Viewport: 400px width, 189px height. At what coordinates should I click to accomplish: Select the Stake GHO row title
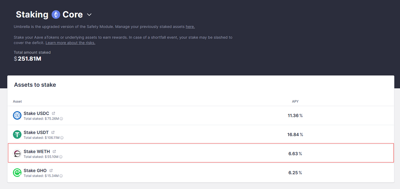[x=35, y=170]
